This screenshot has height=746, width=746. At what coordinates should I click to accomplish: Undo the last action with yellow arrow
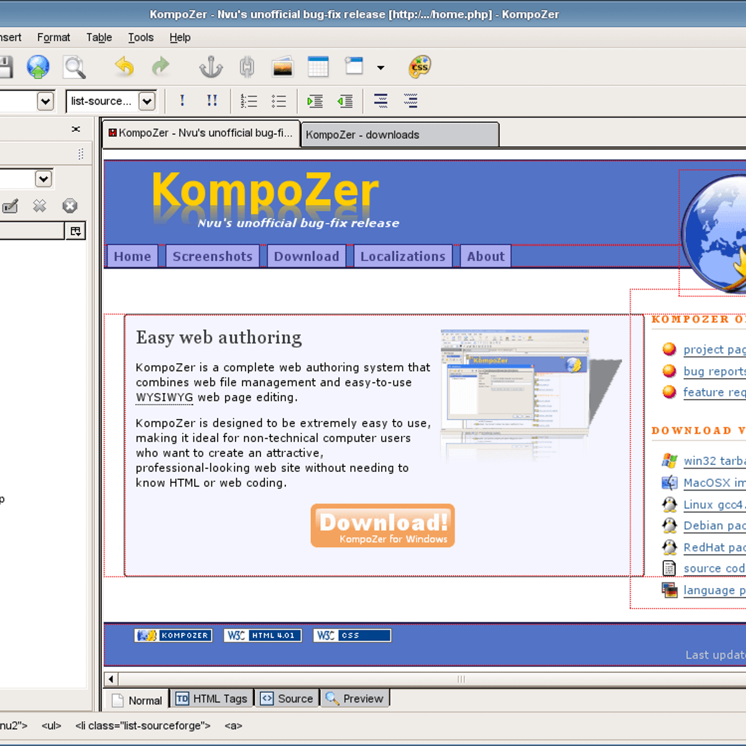[x=124, y=66]
